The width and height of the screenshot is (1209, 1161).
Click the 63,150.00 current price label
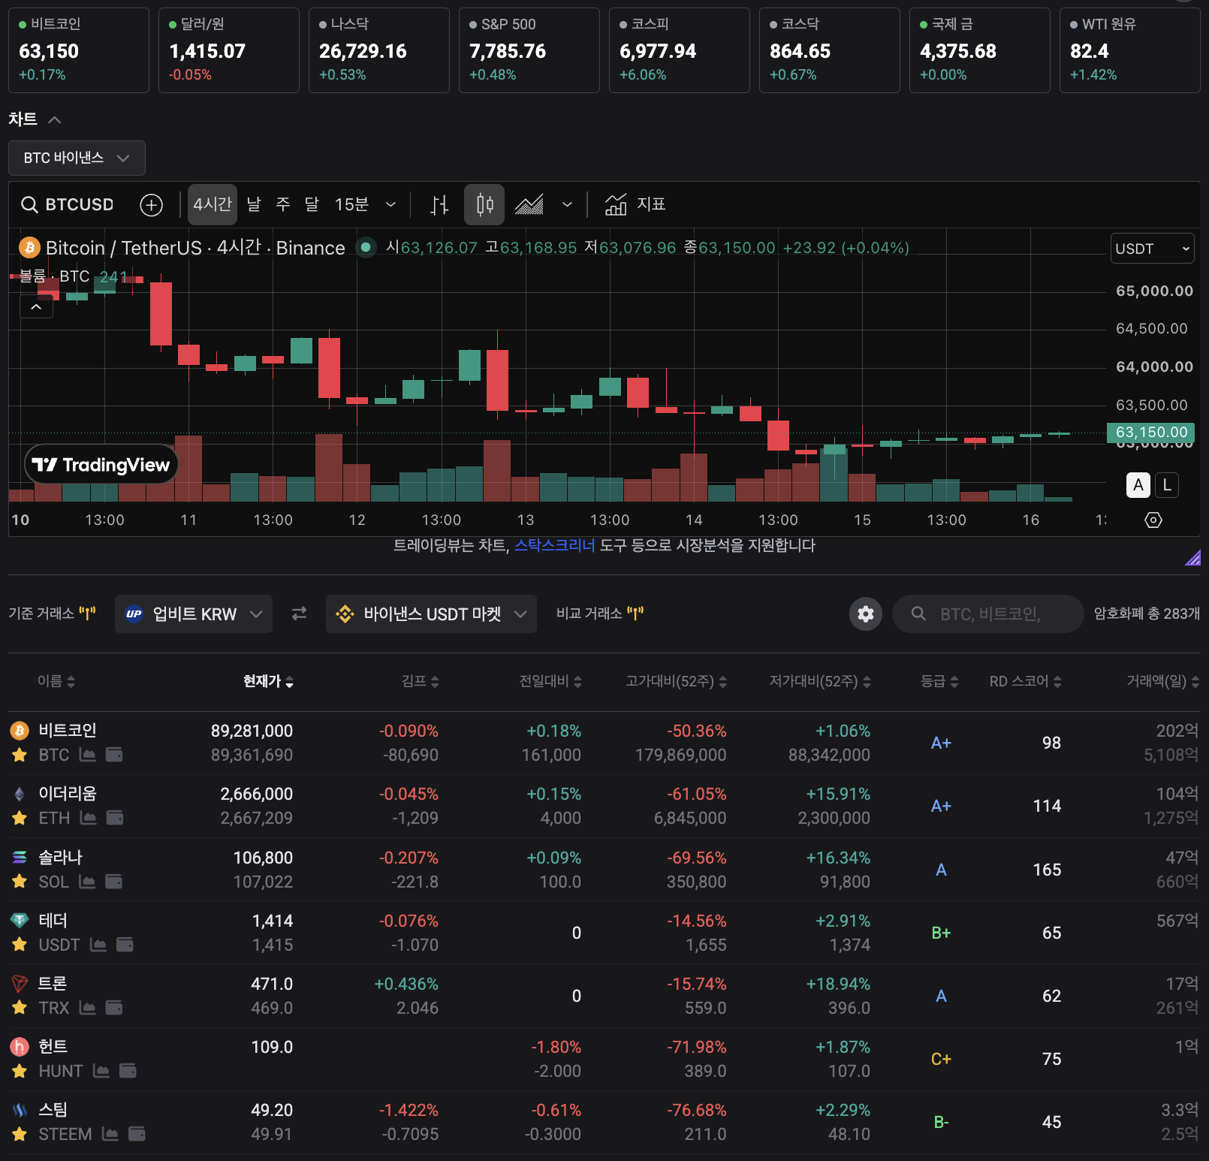pos(1150,433)
